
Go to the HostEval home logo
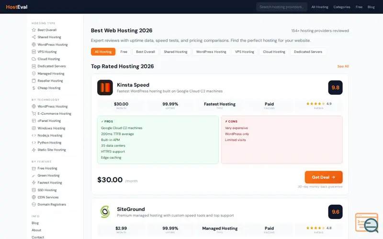17,7
